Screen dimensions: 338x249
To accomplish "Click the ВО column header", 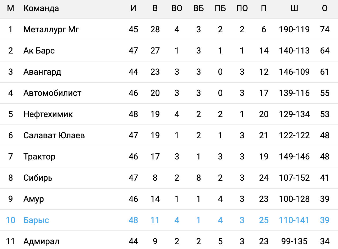I will (177, 8).
